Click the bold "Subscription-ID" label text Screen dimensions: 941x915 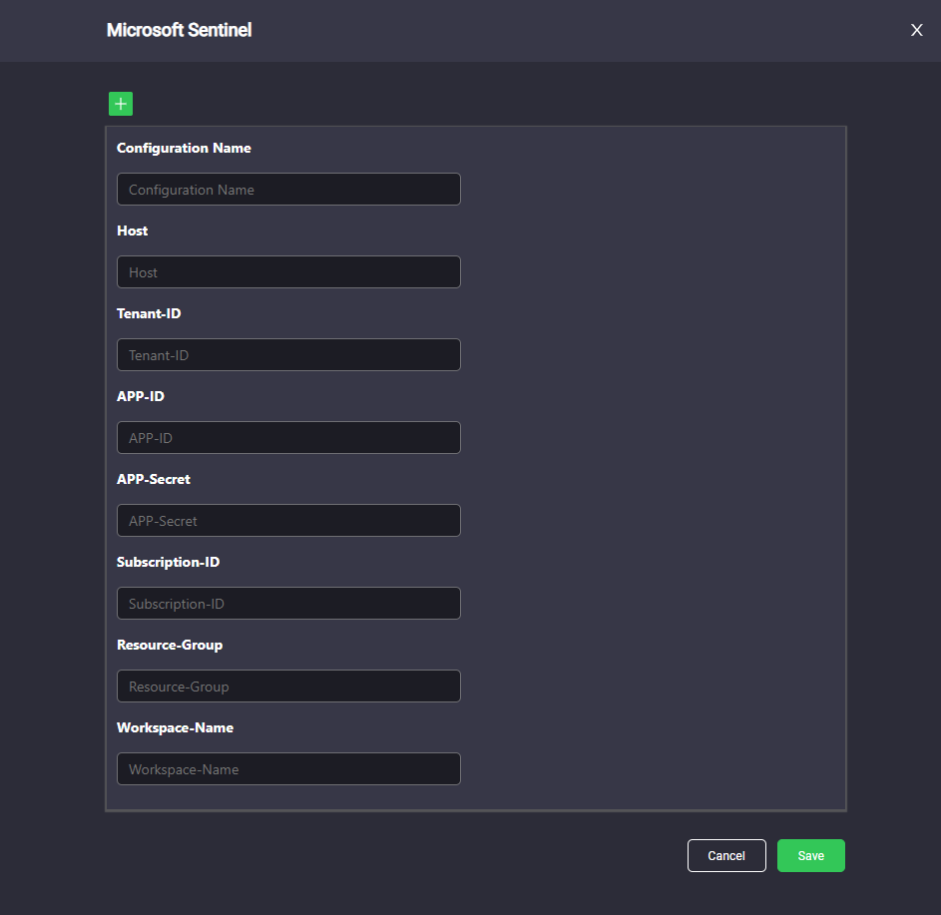168,562
